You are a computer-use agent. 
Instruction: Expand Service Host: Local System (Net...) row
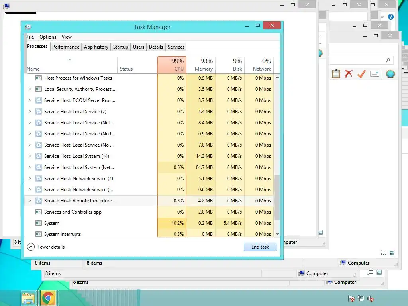click(29, 167)
